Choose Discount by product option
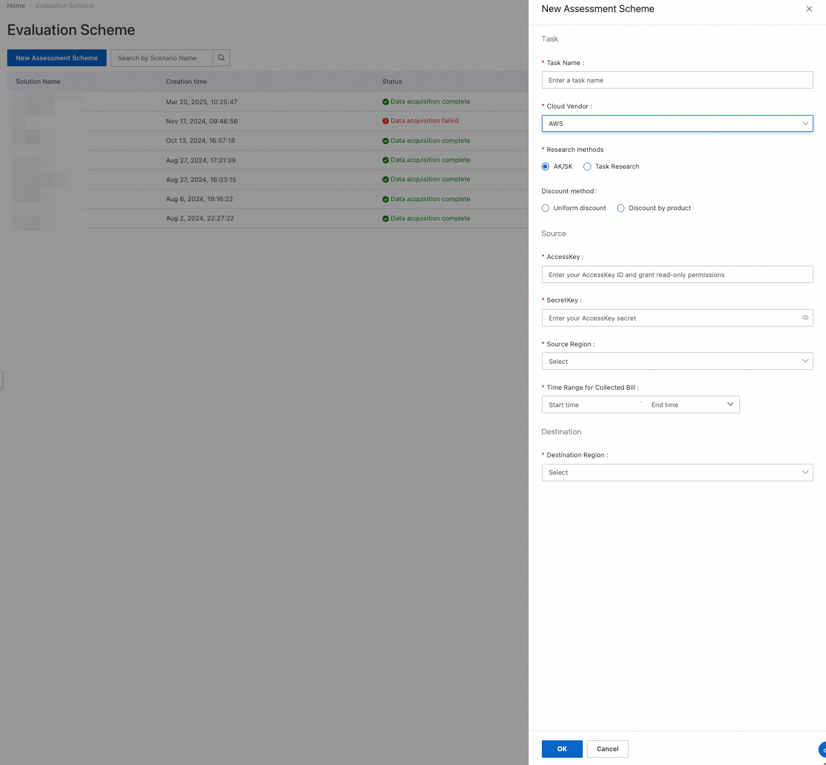 [621, 208]
